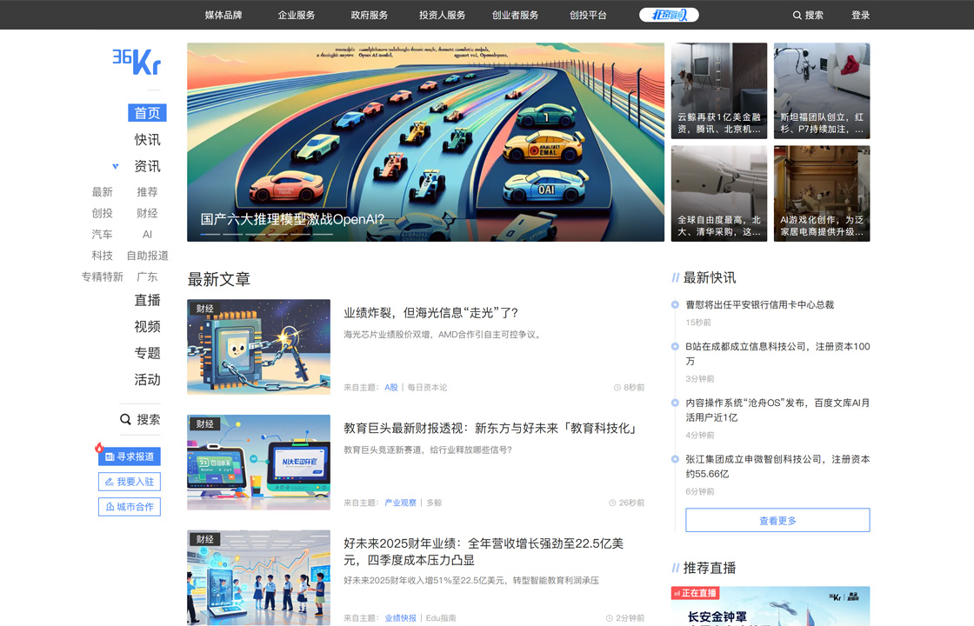
Task: Open article 好未来2025财年业绩
Action: tap(484, 551)
